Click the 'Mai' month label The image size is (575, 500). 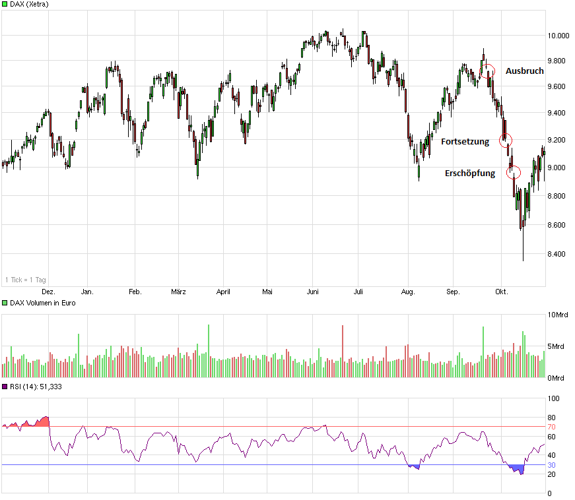[267, 292]
